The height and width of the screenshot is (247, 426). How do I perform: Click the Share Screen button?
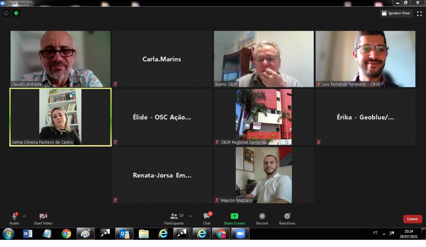[234, 218]
